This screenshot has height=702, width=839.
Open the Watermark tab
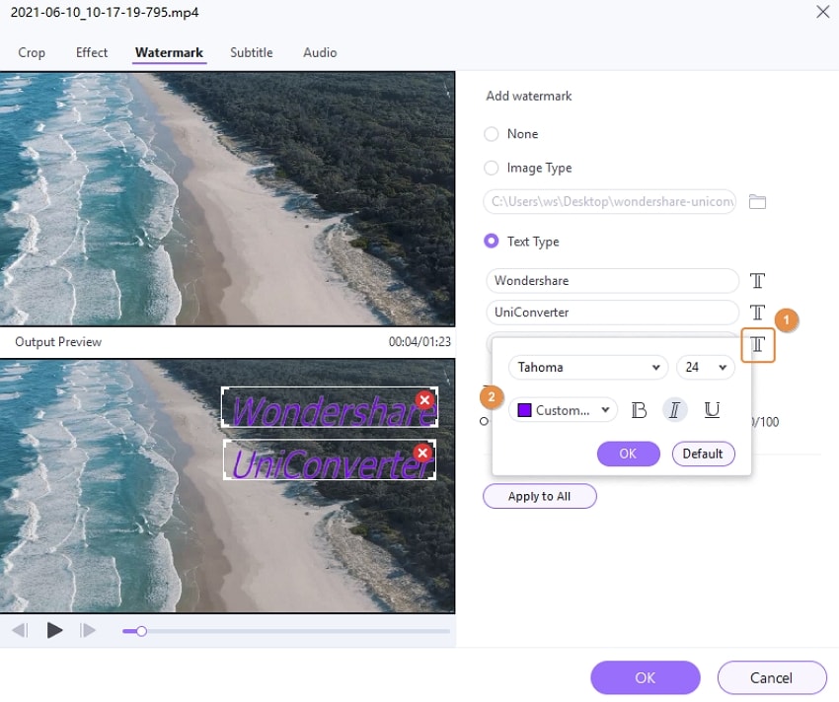(169, 52)
